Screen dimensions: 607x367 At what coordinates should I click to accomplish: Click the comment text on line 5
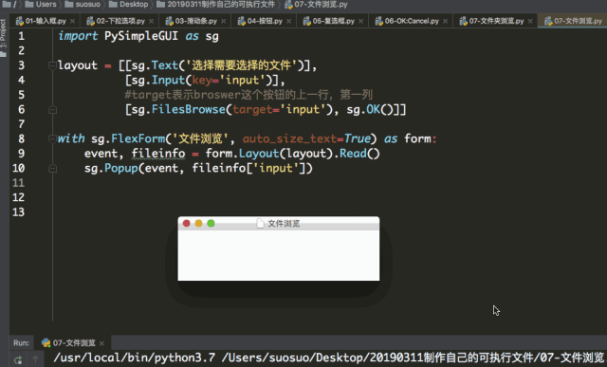248,95
